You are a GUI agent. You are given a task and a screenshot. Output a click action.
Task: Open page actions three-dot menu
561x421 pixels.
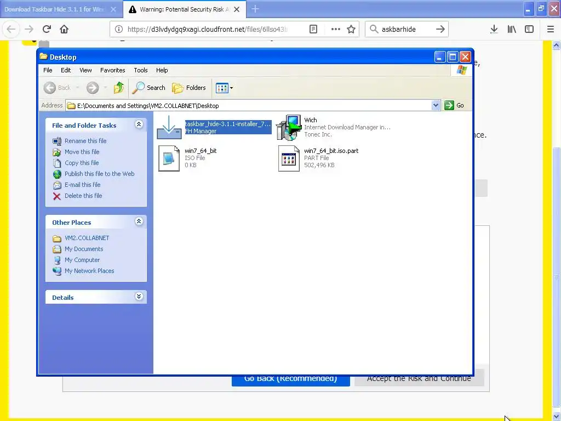(336, 29)
